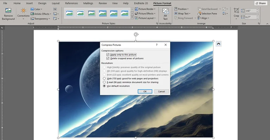The height and width of the screenshot is (140, 270).
Task: Switch to the Picture Format tab
Action: click(x=162, y=3)
